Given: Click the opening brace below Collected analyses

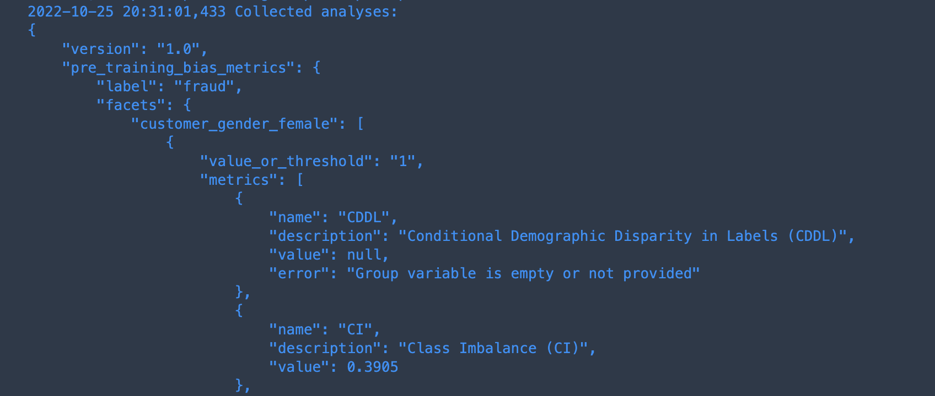Looking at the screenshot, I should click(x=32, y=30).
